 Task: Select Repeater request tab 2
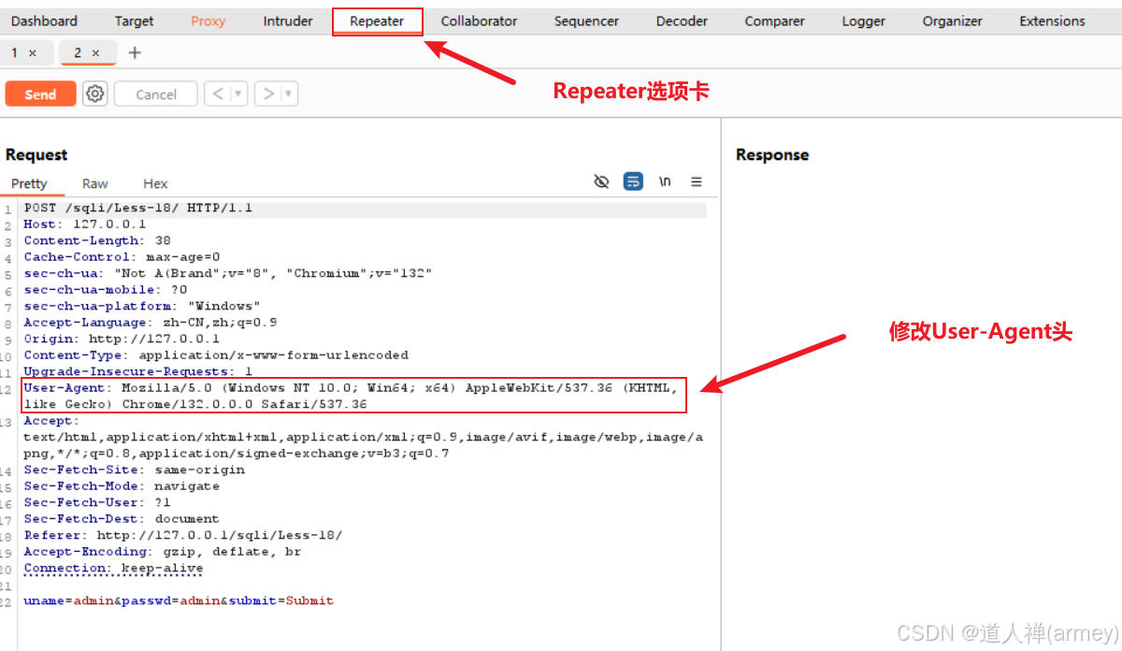78,53
